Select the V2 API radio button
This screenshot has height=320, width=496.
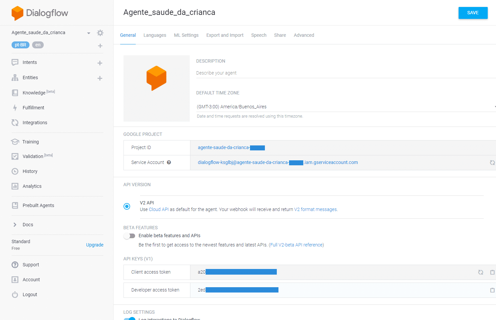[x=127, y=206]
